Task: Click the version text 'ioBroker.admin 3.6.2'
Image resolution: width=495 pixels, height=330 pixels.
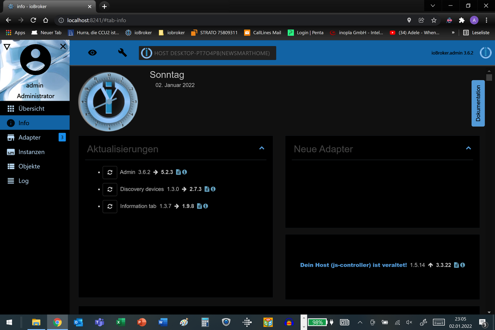Action: [x=452, y=53]
